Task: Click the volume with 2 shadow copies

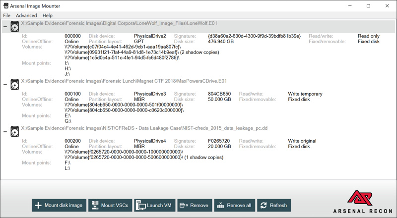Action: pyautogui.click(x=142, y=53)
